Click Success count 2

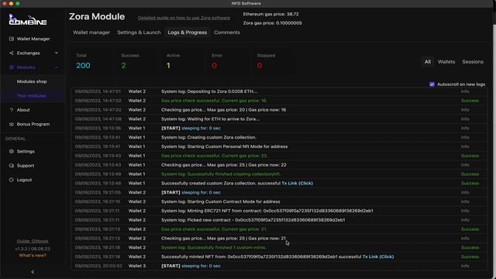[123, 65]
